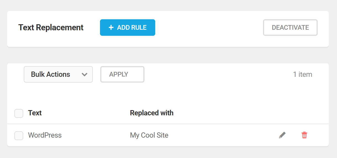Tick the select-all checkbox in table header
This screenshot has height=158, width=337.
[x=19, y=113]
